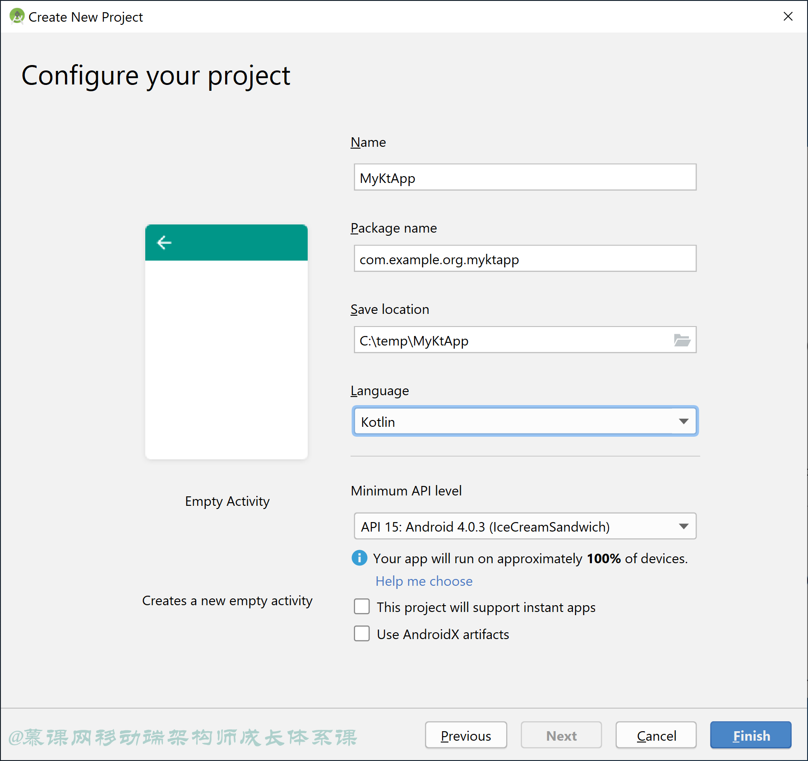Close the Create New Project dialog
Image resolution: width=808 pixels, height=761 pixels.
[x=788, y=16]
